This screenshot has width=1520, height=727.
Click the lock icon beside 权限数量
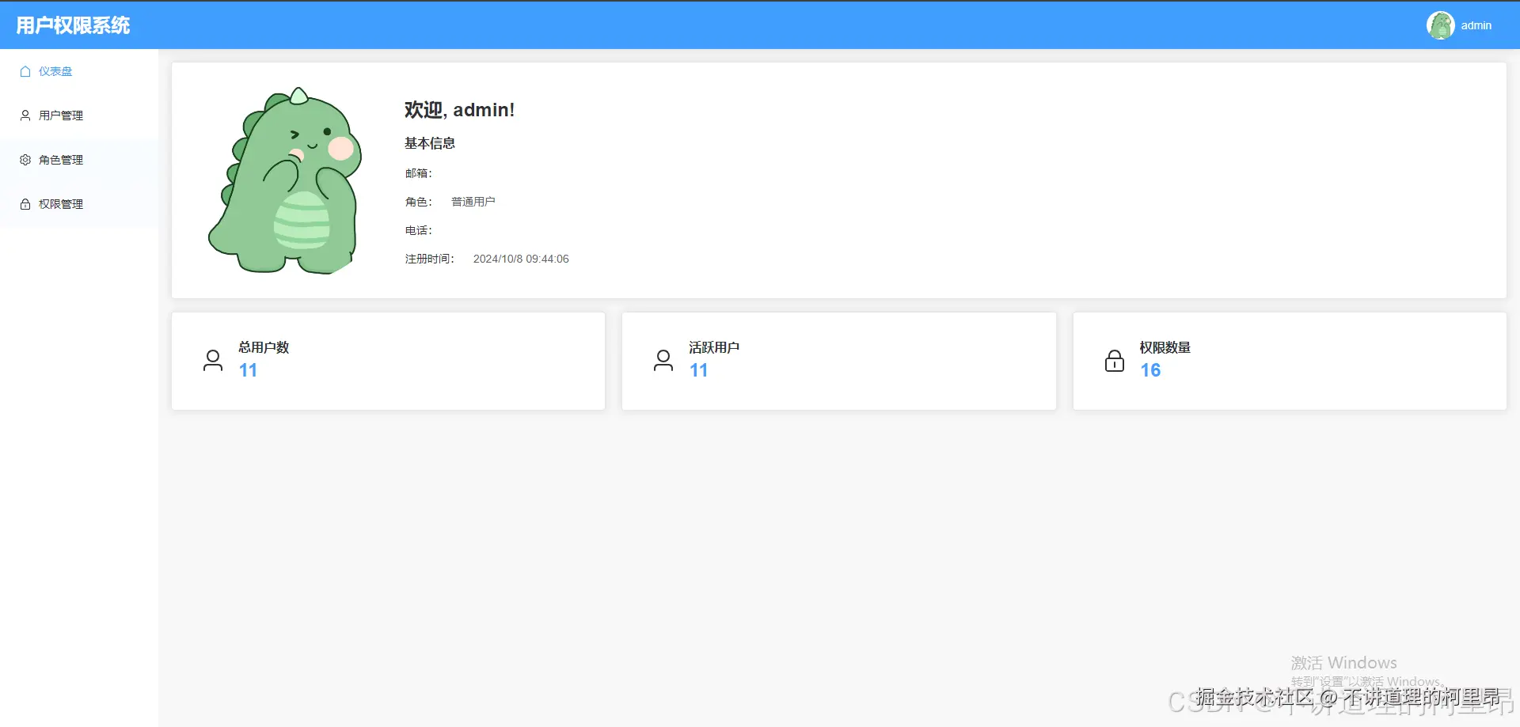pyautogui.click(x=1115, y=361)
